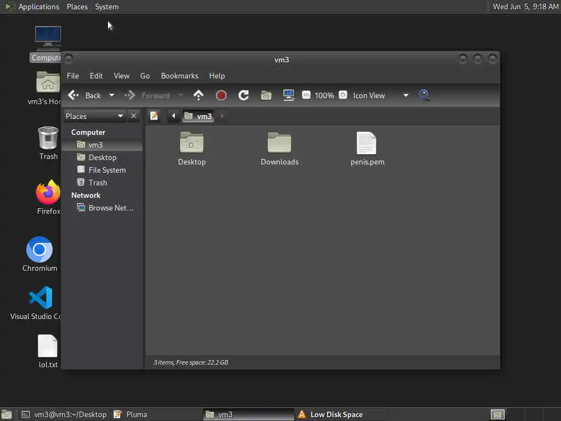
Task: Go back using the Back arrow
Action: [x=84, y=95]
